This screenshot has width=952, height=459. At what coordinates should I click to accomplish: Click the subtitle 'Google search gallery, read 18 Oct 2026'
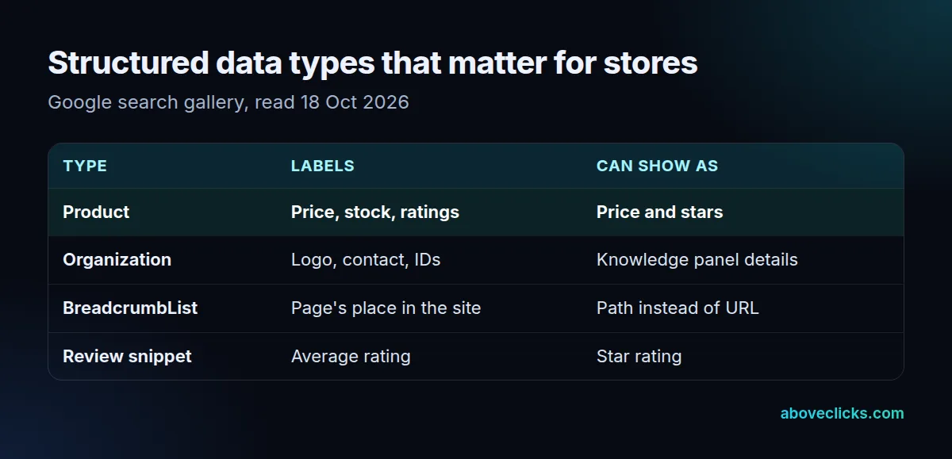click(x=228, y=102)
